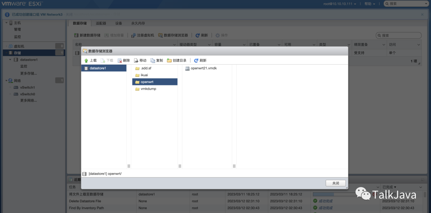Select datastore1 in datastore browser left pane

(x=104, y=68)
